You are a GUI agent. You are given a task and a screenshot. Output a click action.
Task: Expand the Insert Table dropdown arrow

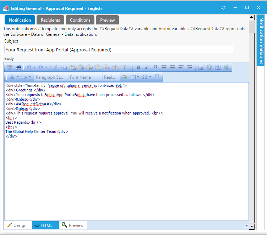pyautogui.click(x=138, y=77)
